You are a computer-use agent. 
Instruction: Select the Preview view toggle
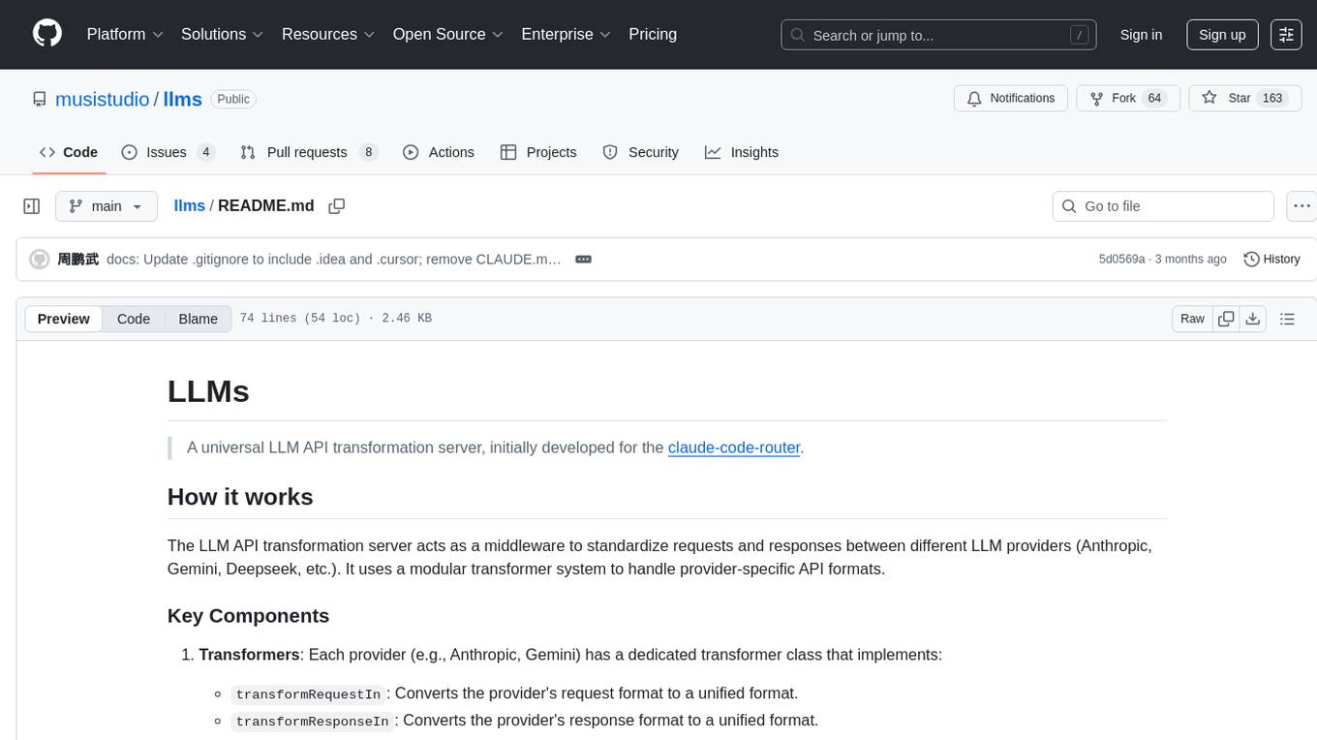[x=64, y=319]
